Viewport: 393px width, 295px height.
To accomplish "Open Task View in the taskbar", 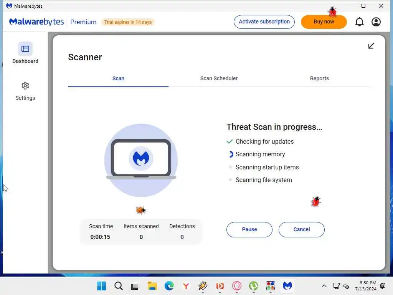I will pyautogui.click(x=135, y=286).
